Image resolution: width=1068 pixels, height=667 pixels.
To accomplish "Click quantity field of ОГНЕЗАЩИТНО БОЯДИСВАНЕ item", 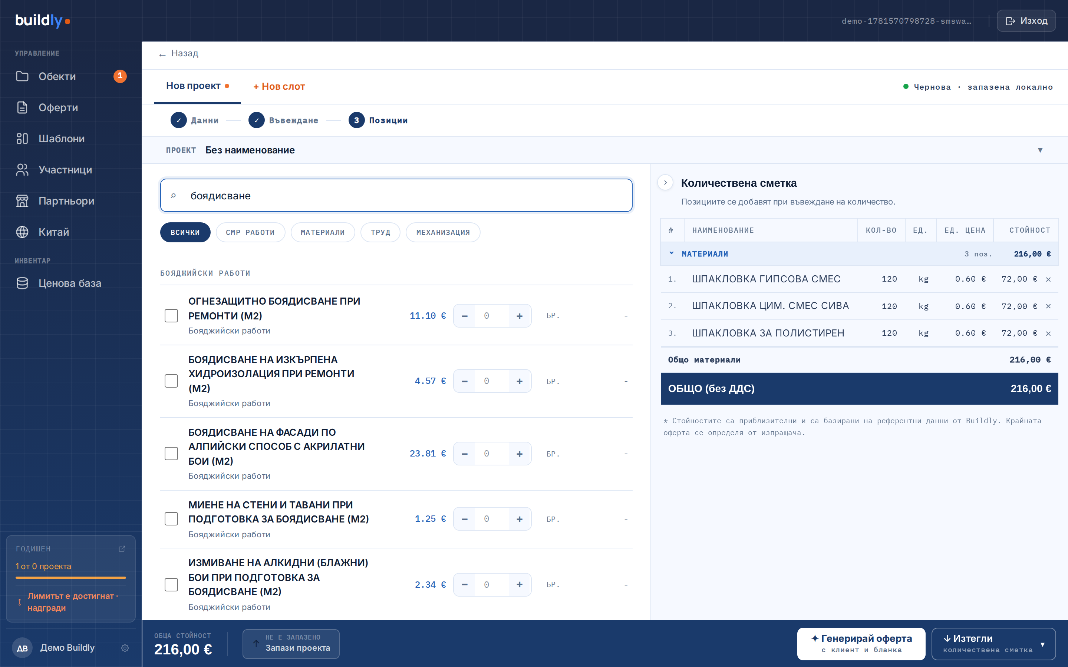I will click(492, 316).
